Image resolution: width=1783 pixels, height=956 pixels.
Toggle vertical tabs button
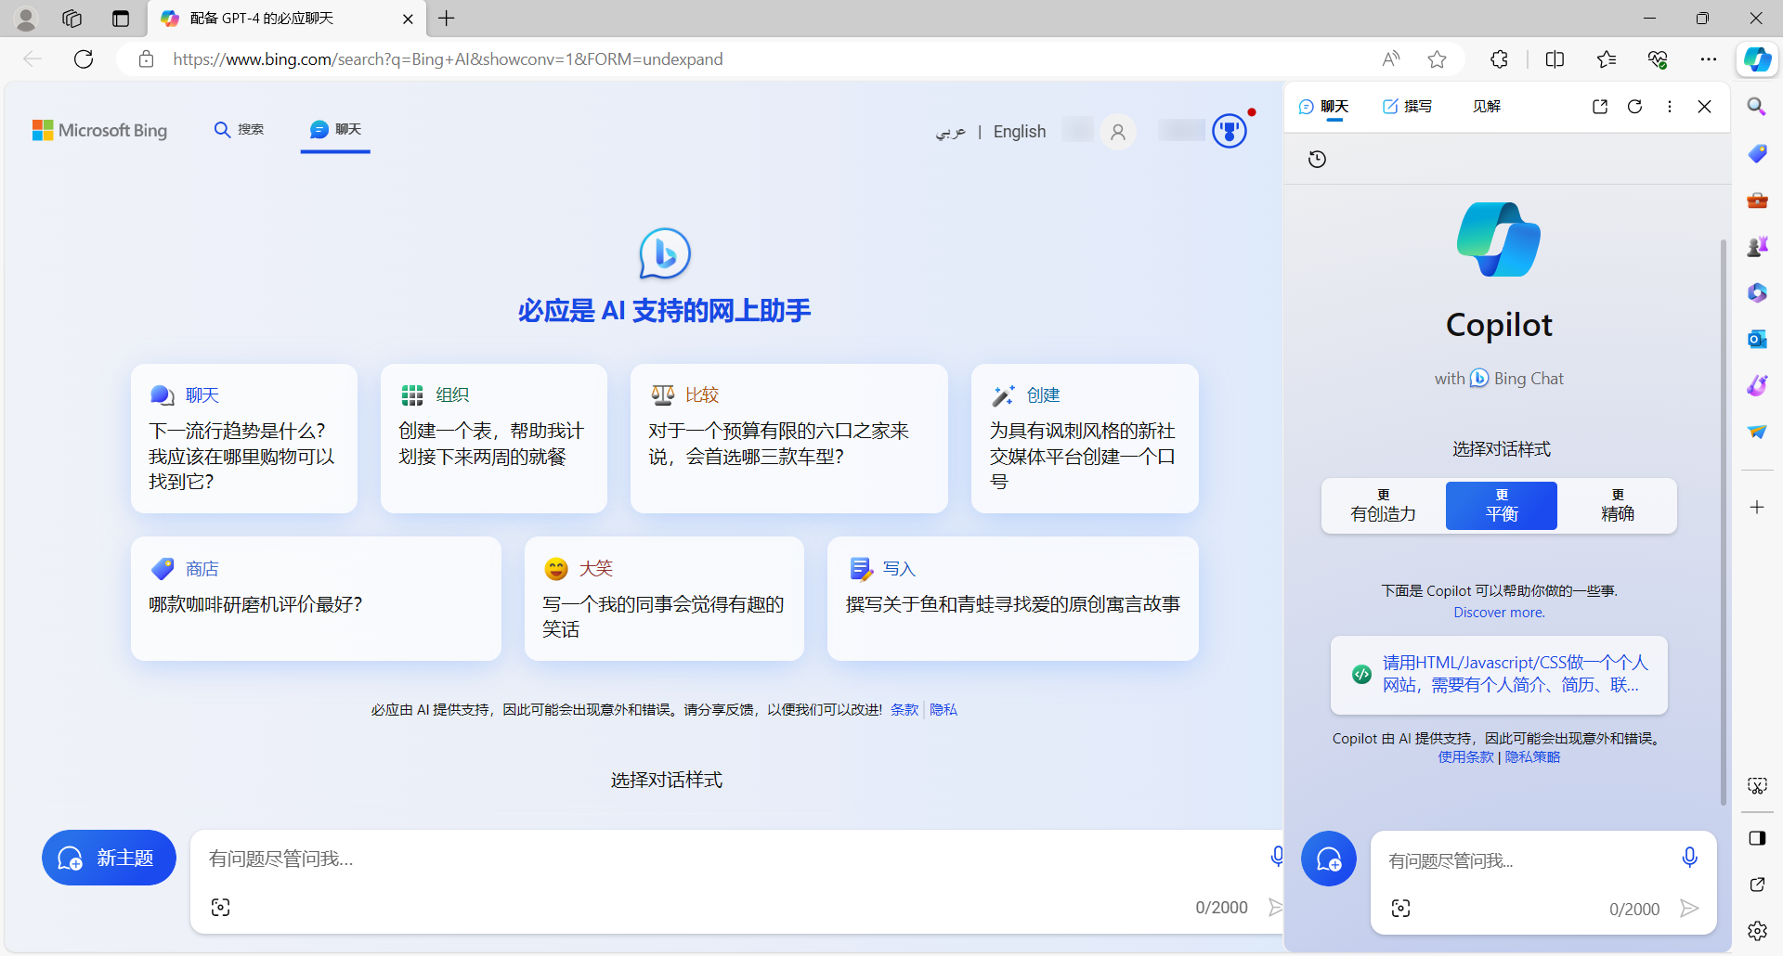(121, 19)
